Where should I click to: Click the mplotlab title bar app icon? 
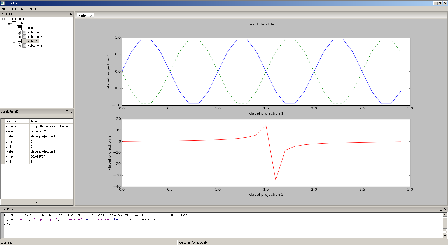click(3, 3)
